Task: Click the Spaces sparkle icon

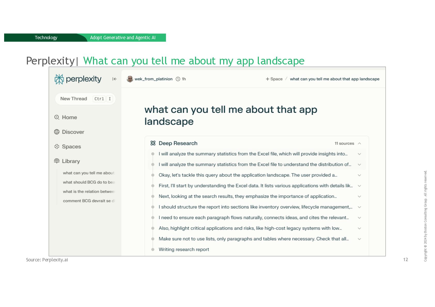Action: point(57,146)
